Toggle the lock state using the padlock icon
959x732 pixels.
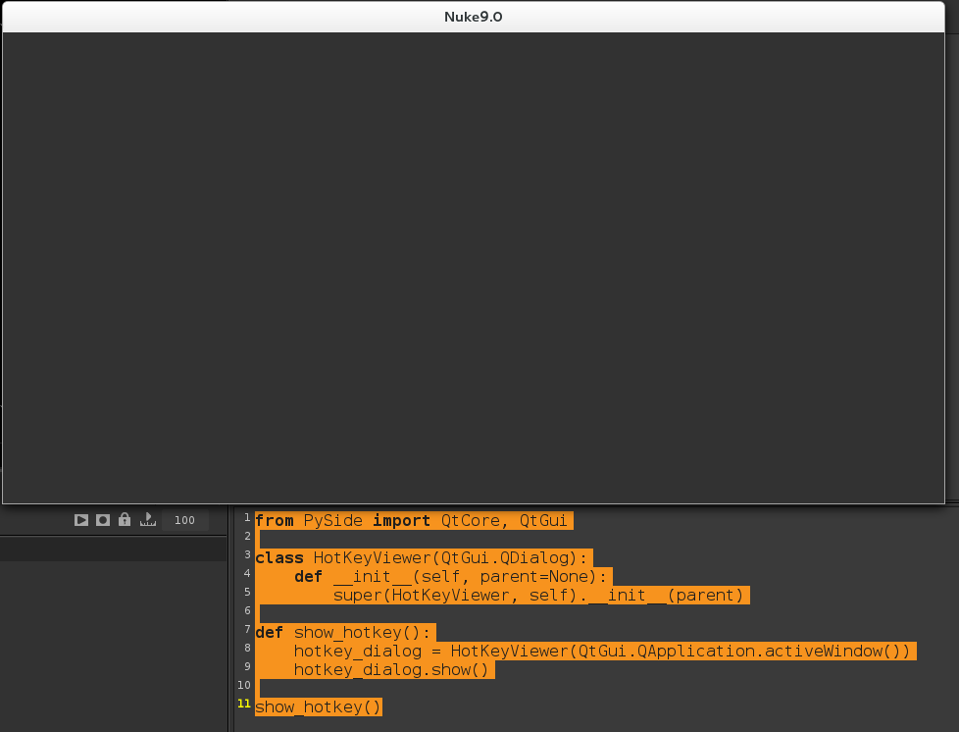124,520
